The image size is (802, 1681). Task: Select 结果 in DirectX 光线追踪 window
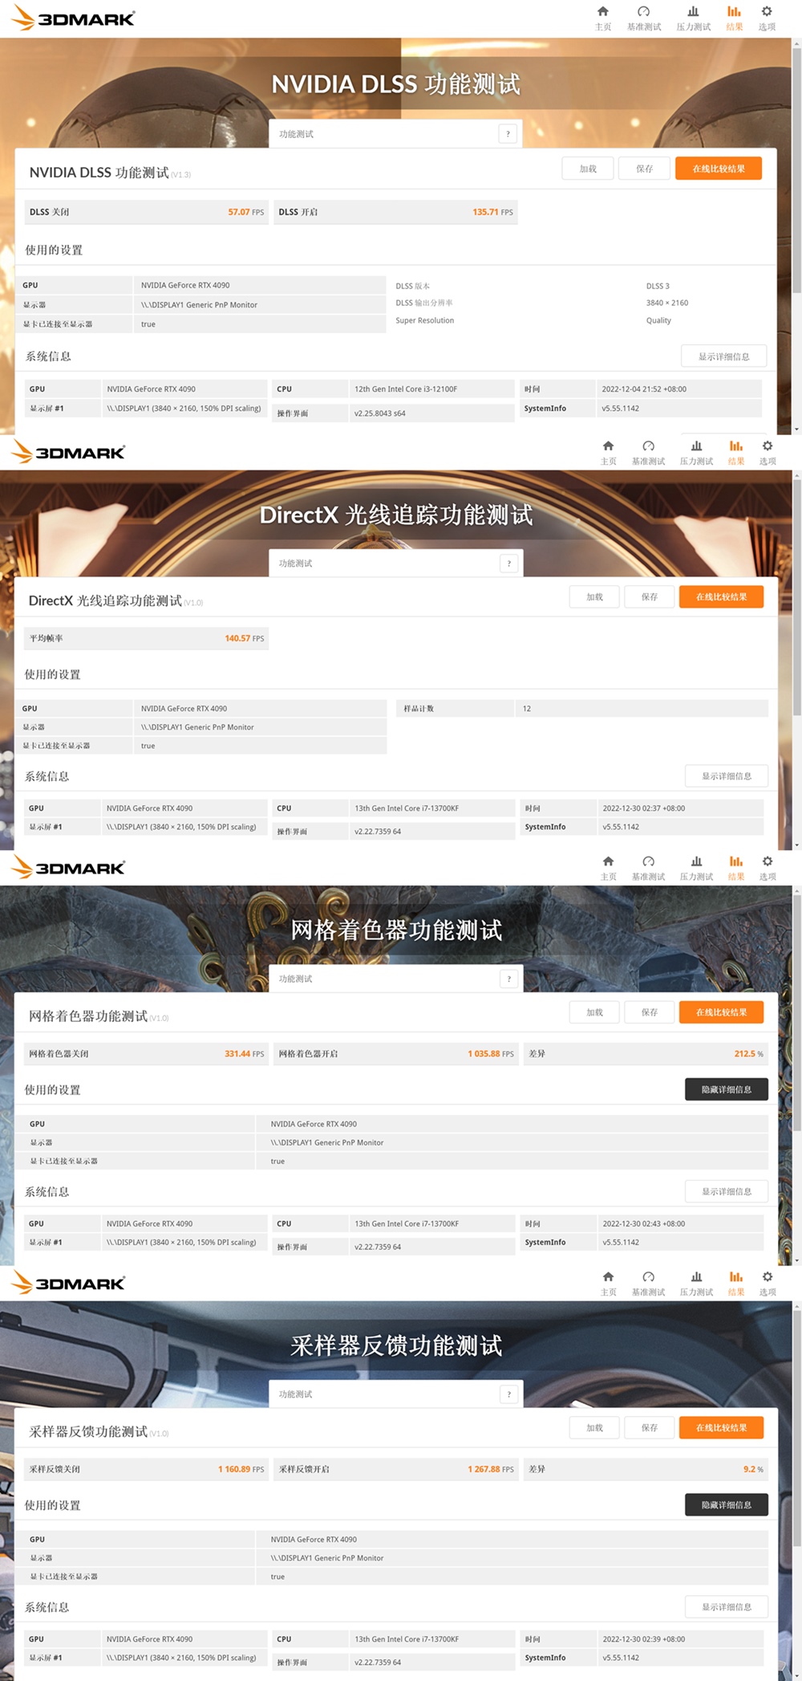pyautogui.click(x=736, y=453)
